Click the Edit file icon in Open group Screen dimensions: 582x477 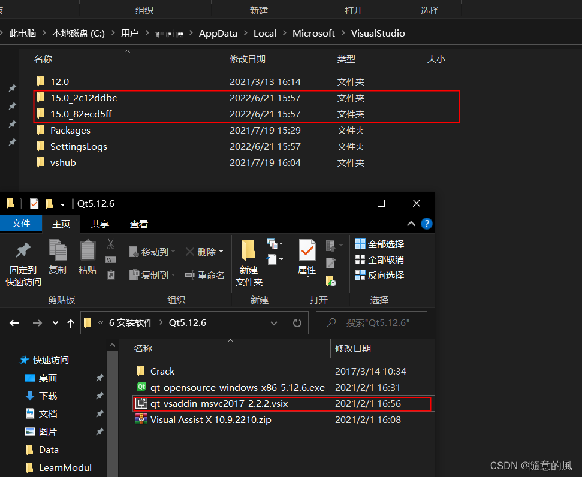(331, 263)
